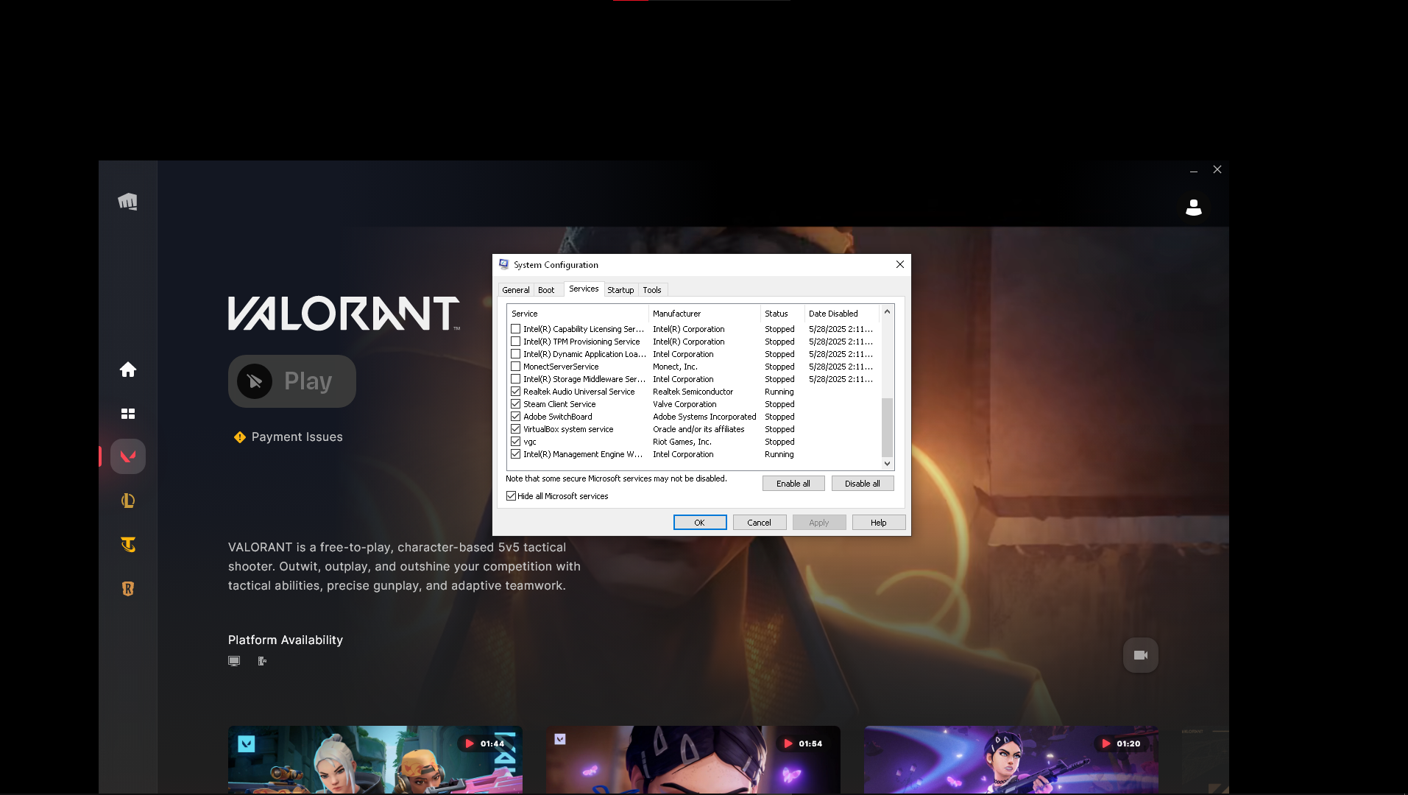Click the VALORANT Play button

(x=292, y=381)
